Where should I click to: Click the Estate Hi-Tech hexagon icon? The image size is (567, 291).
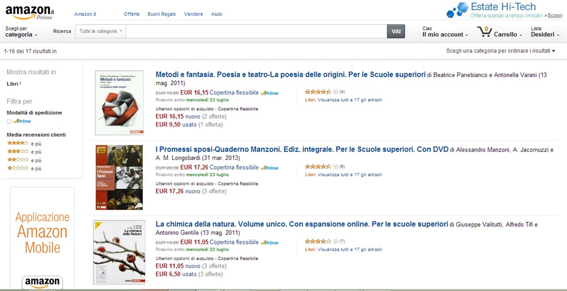click(x=457, y=10)
